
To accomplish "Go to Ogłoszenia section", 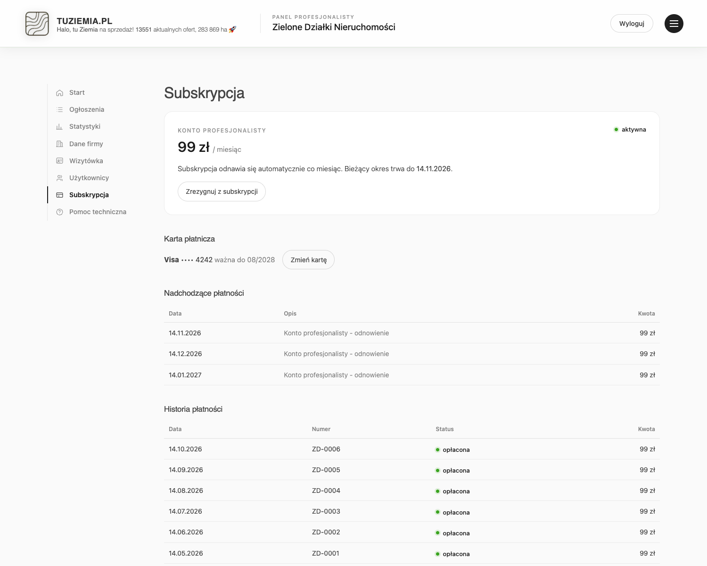I will (x=87, y=109).
